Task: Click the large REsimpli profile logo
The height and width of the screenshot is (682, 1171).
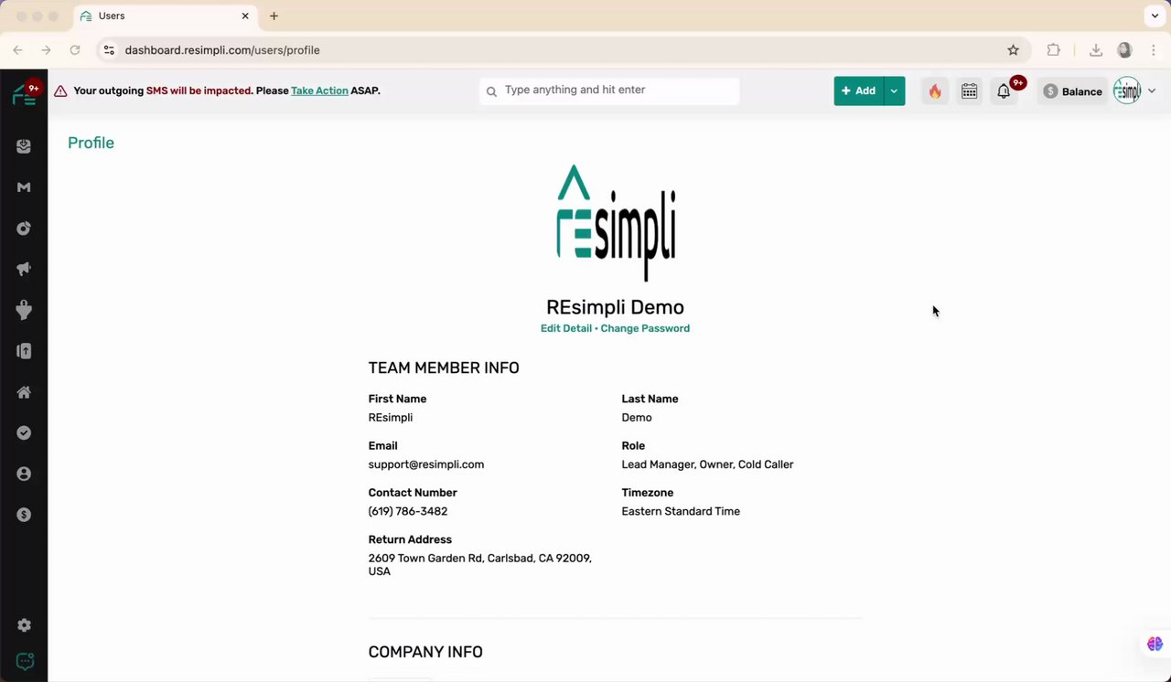Action: 616,223
